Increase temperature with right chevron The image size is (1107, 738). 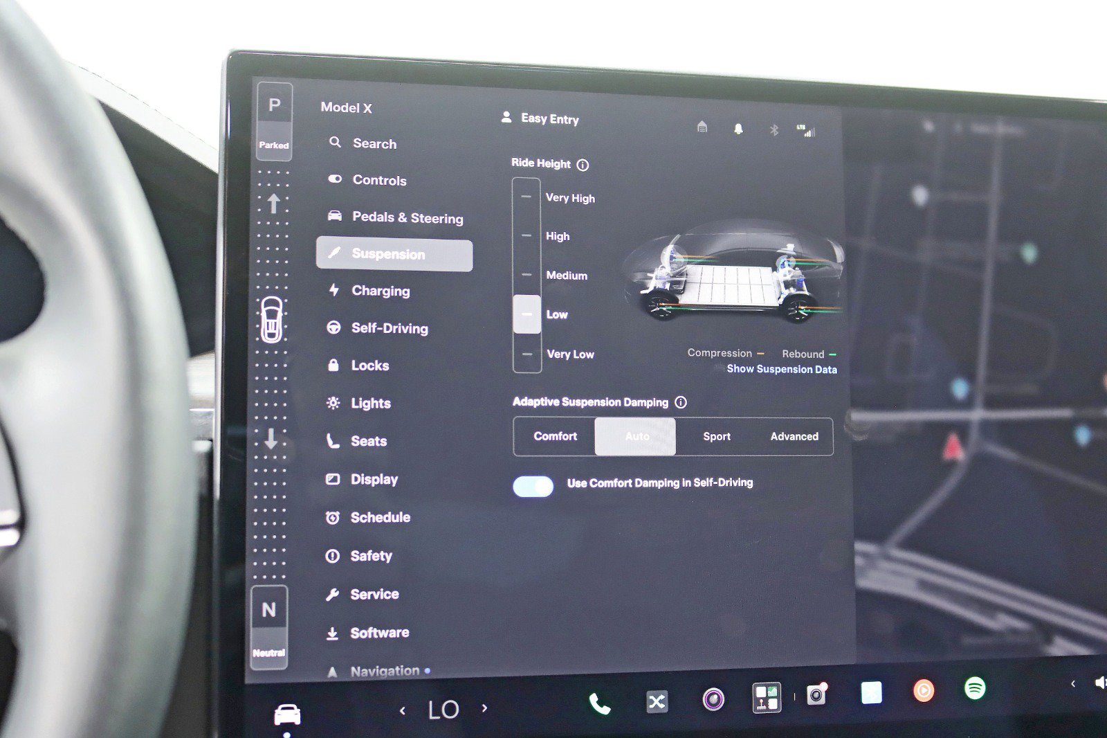coord(484,708)
